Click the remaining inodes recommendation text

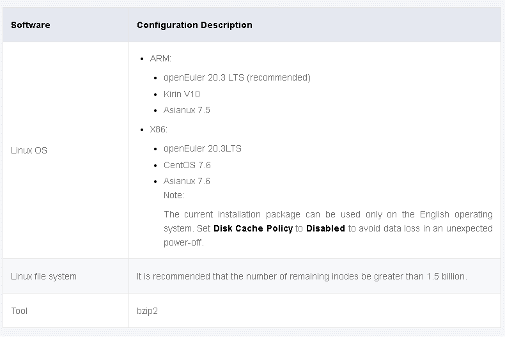click(302, 276)
